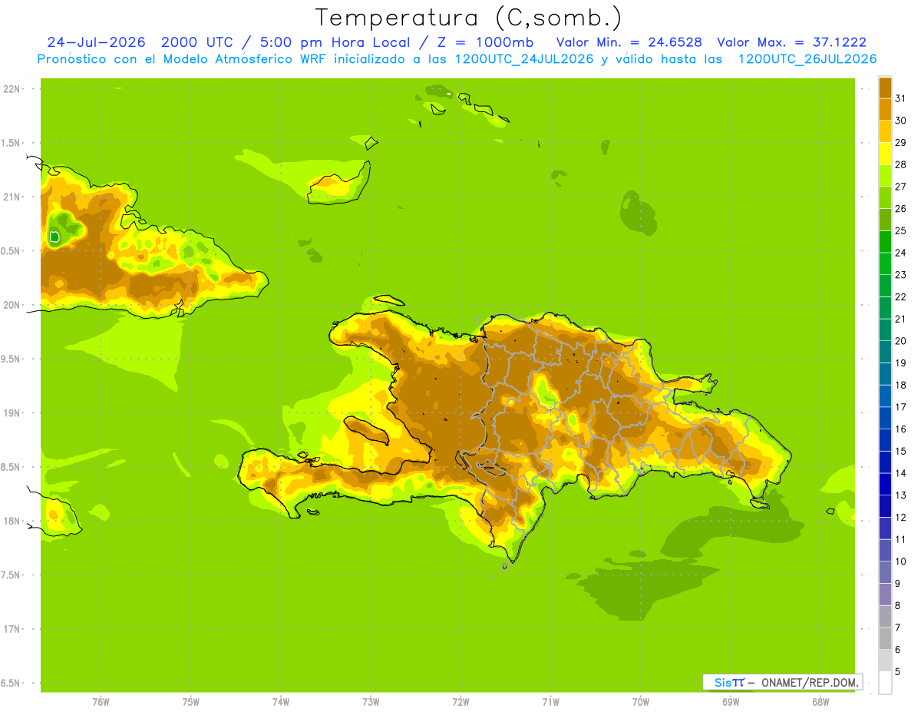Select the date text '24-Jul-2026'
The width and height of the screenshot is (921, 712).
pyautogui.click(x=96, y=42)
